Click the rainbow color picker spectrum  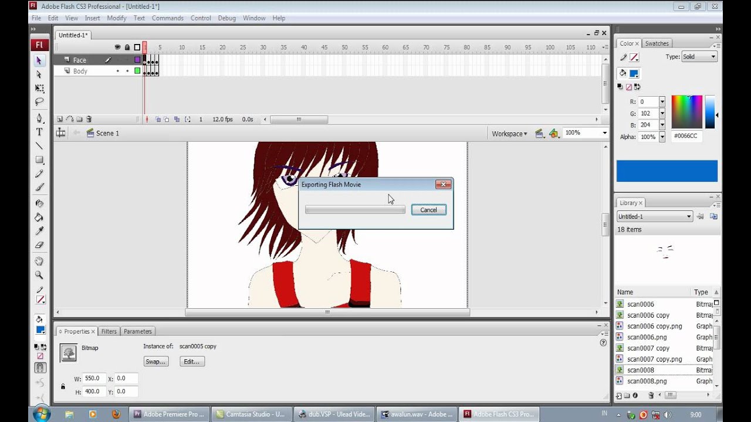point(686,111)
